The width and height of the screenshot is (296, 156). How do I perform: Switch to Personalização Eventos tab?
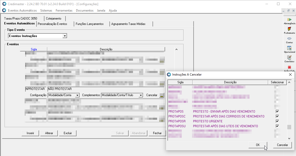pos(55,24)
